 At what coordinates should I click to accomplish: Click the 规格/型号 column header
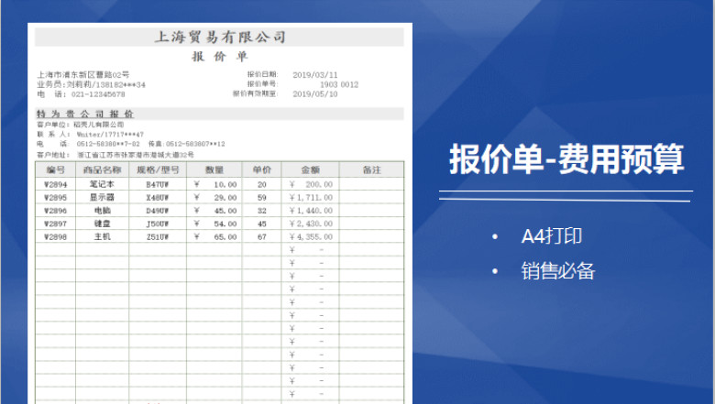158,169
